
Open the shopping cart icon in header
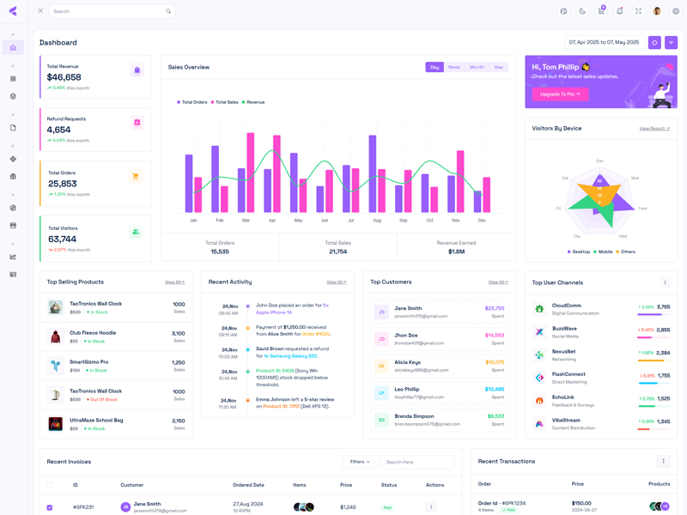point(601,11)
